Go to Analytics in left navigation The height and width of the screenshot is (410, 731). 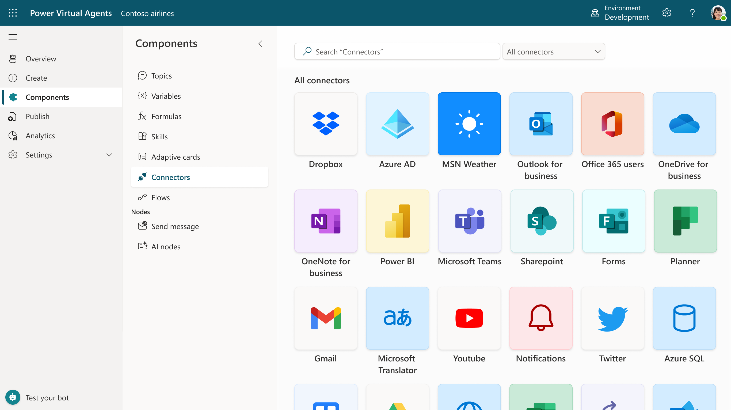(61, 136)
